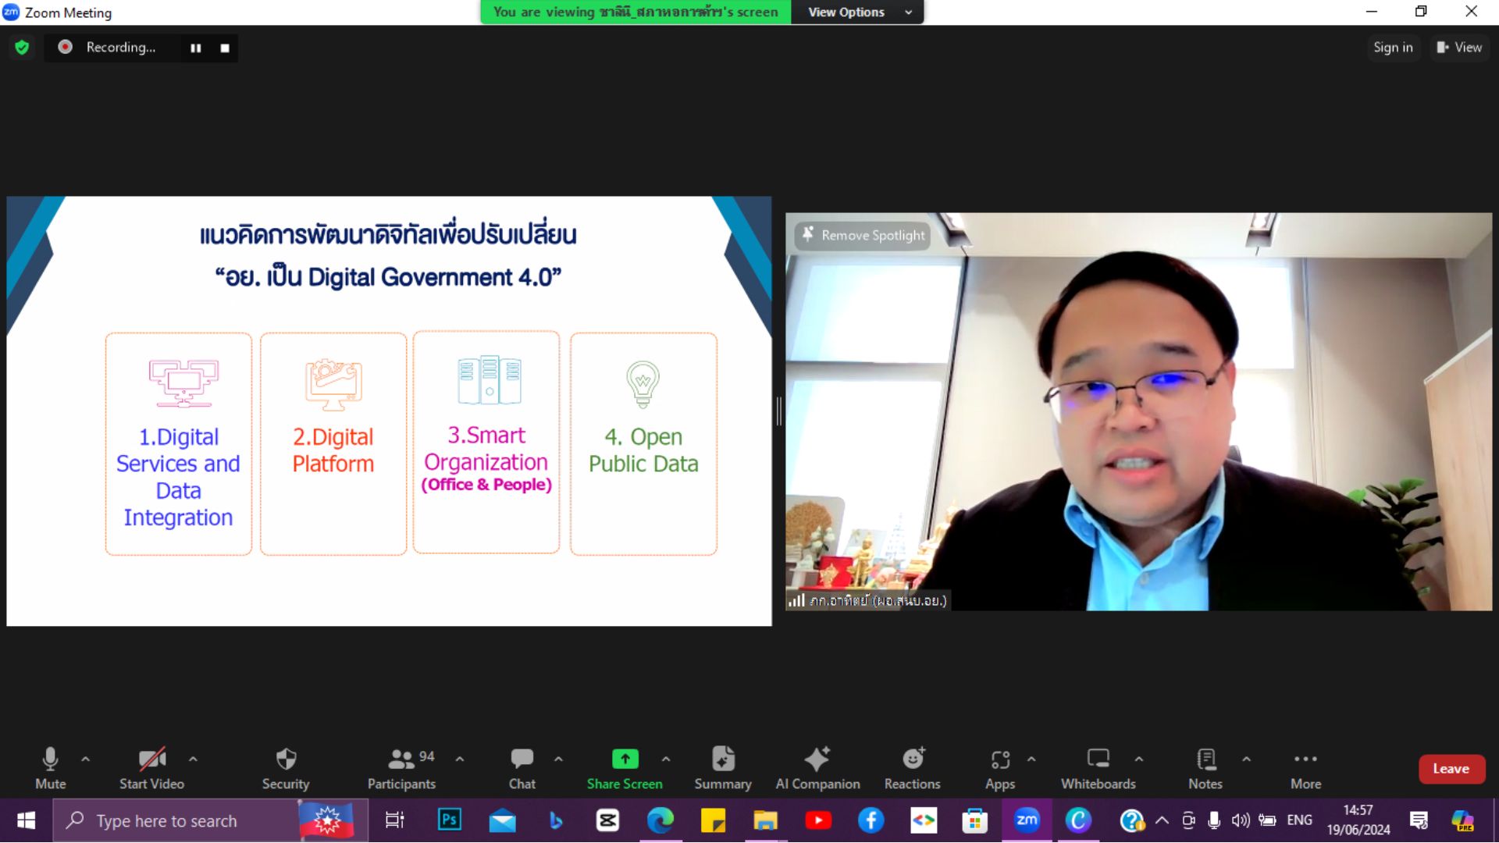Open the Whiteboards tool
The height and width of the screenshot is (843, 1499).
coord(1098,759)
